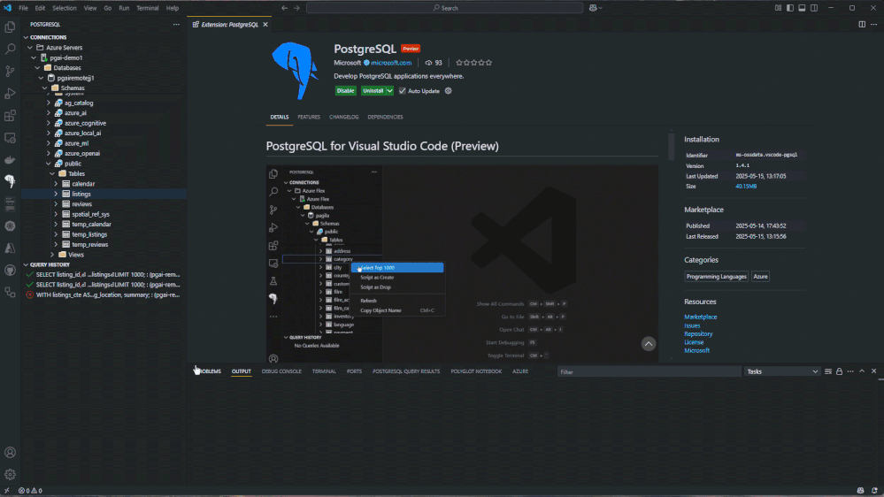
Task: Open Remote Explorer view
Action: click(10, 137)
